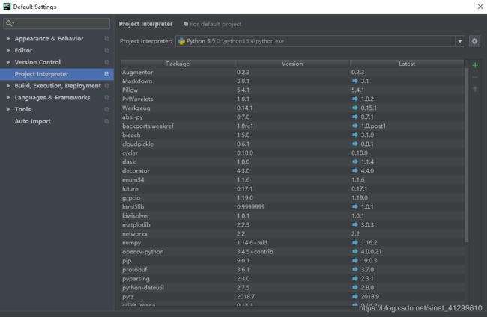Image resolution: width=487 pixels, height=317 pixels.
Task: Click version 0.9999999 of html5lib
Action: (x=251, y=206)
